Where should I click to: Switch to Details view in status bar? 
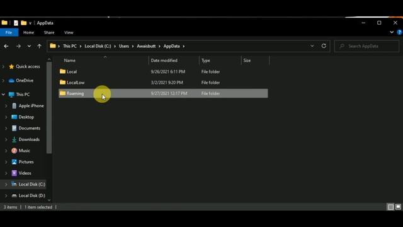coord(390,207)
